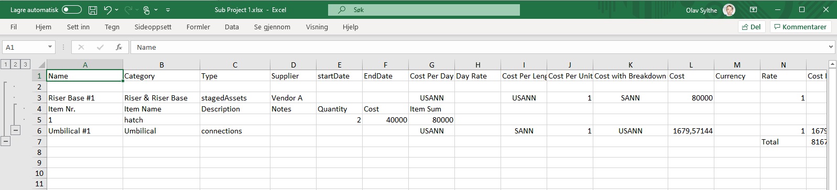Select the Riser & Riser Base cell

click(161, 98)
